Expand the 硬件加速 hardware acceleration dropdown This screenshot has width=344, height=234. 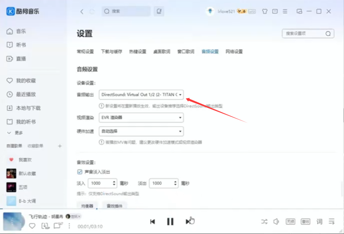(x=141, y=131)
